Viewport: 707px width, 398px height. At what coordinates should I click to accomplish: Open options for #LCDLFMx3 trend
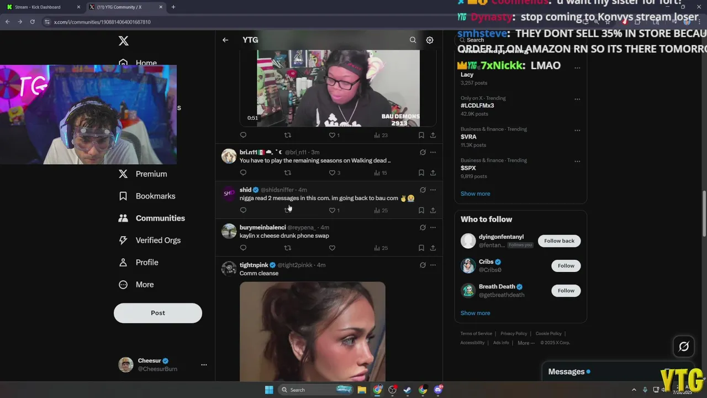click(577, 99)
